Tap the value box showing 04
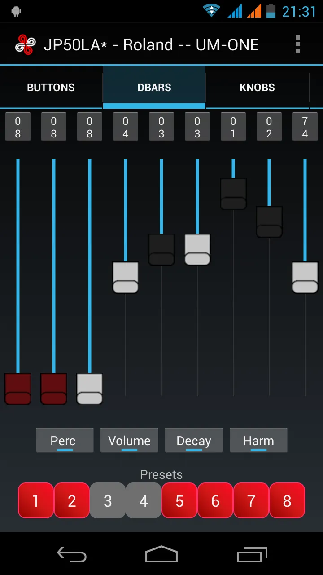323x575 pixels. pyautogui.click(x=126, y=127)
